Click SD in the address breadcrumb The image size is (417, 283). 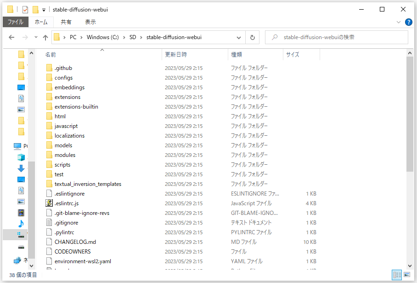133,37
